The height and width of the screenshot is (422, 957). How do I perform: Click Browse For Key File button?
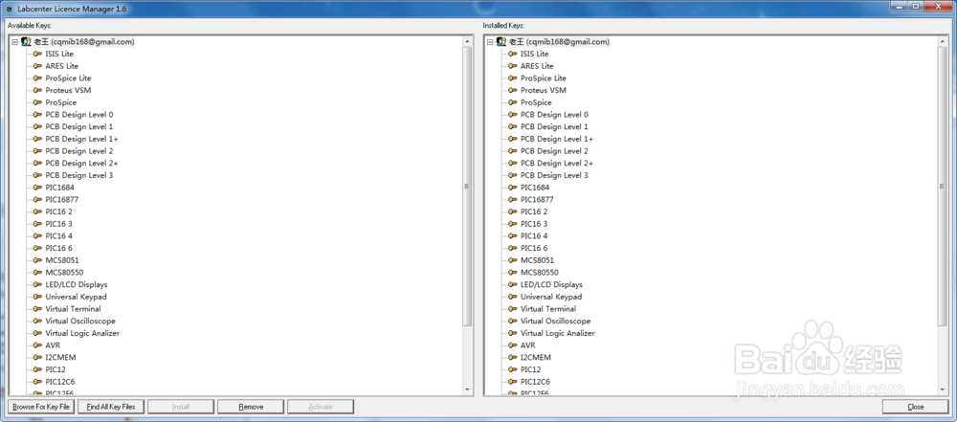point(41,407)
